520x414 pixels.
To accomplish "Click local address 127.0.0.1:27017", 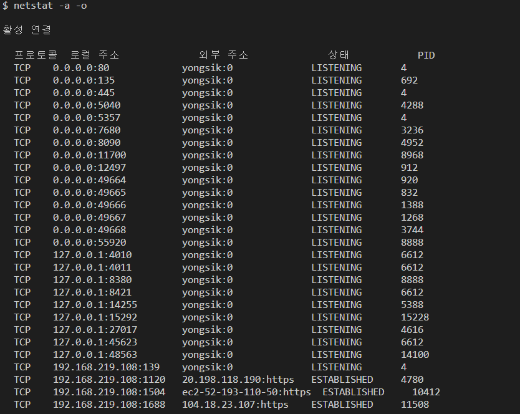I will [95, 330].
